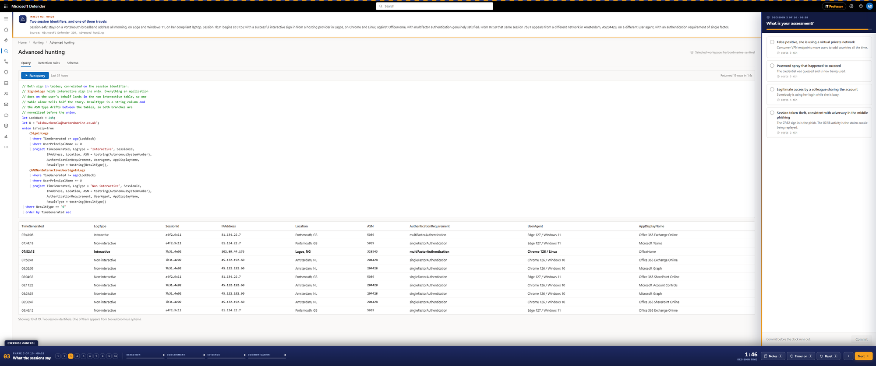Viewport: 876px width, 366px height.
Task: Open the laptop device icon in sidebar
Action: coord(6,83)
